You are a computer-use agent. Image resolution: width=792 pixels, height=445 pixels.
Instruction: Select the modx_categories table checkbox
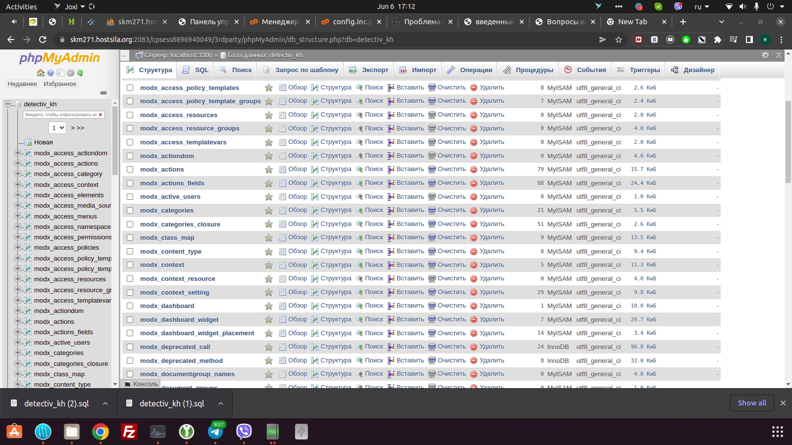click(130, 211)
